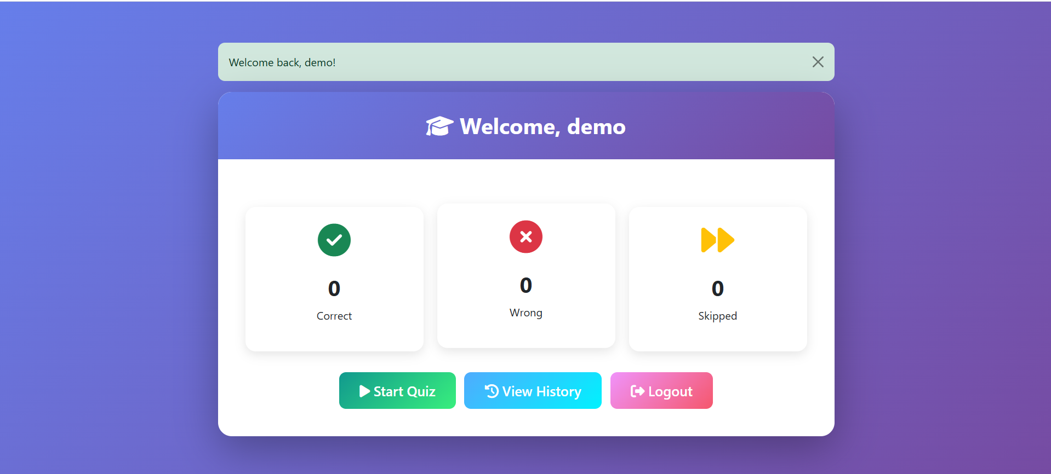This screenshot has width=1051, height=474.
Task: Click the number above Wrong
Action: click(525, 285)
